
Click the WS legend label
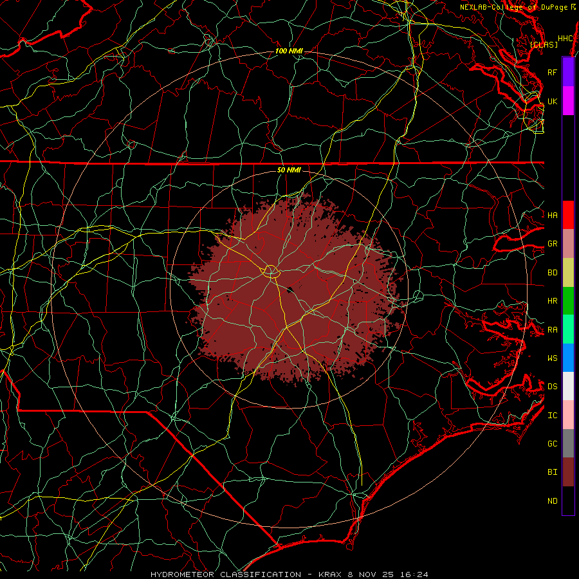pos(552,358)
